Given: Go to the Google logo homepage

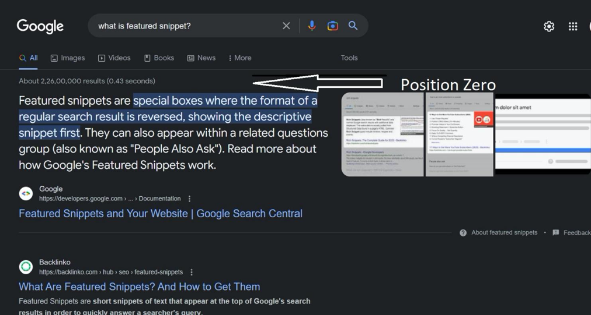Looking at the screenshot, I should tap(40, 26).
